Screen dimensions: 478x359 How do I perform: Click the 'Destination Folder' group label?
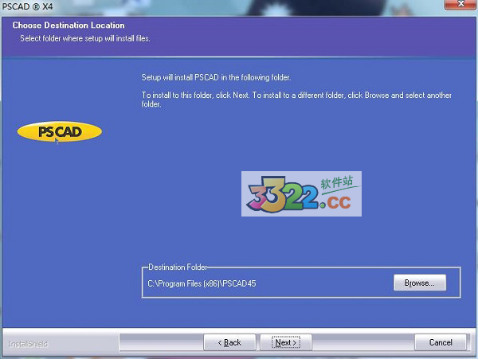pos(178,267)
